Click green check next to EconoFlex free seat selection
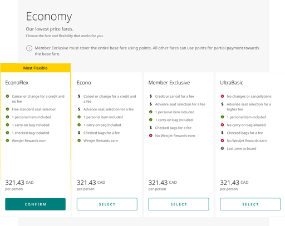Viewport: 285px width, 226px height. 7,109
